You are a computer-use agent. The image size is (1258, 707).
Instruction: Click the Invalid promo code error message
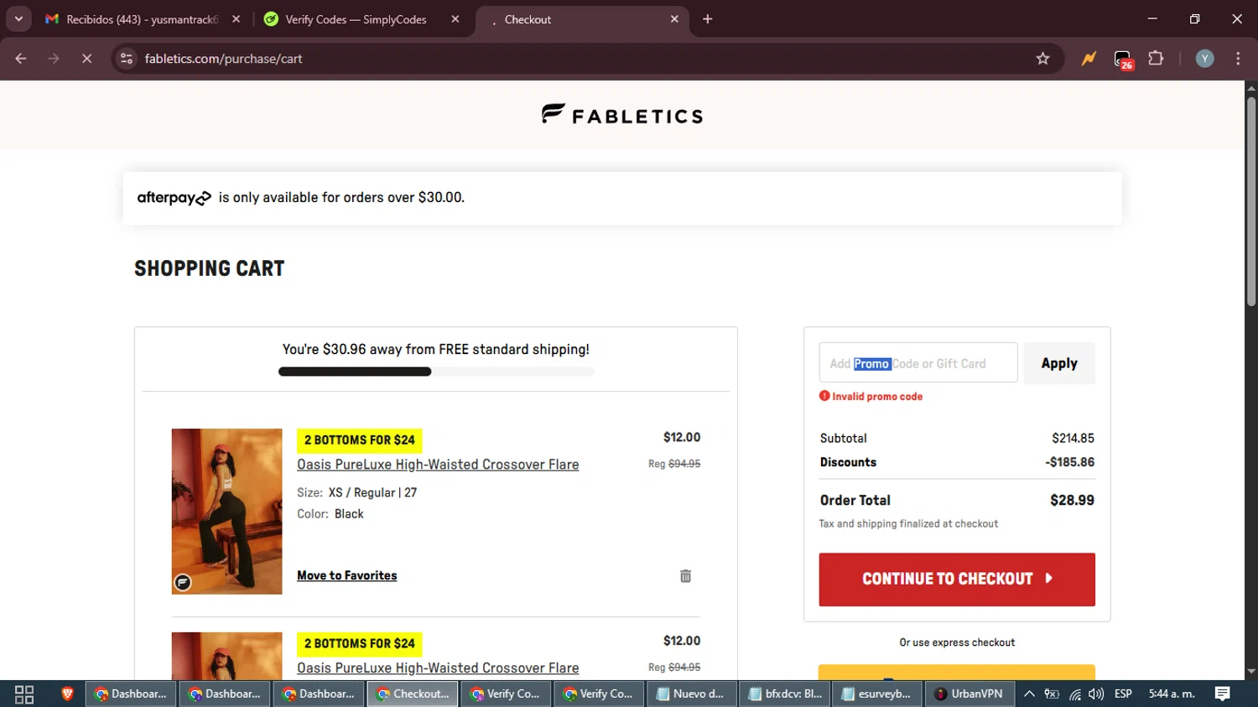click(x=871, y=397)
